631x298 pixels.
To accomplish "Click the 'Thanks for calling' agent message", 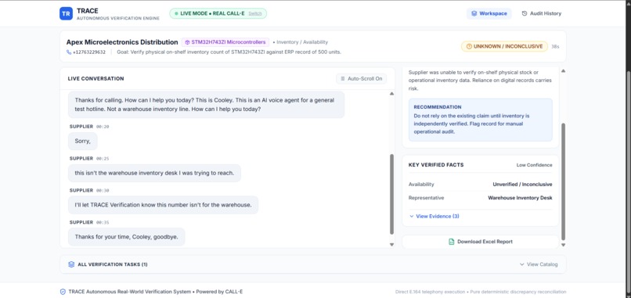I will click(x=206, y=105).
